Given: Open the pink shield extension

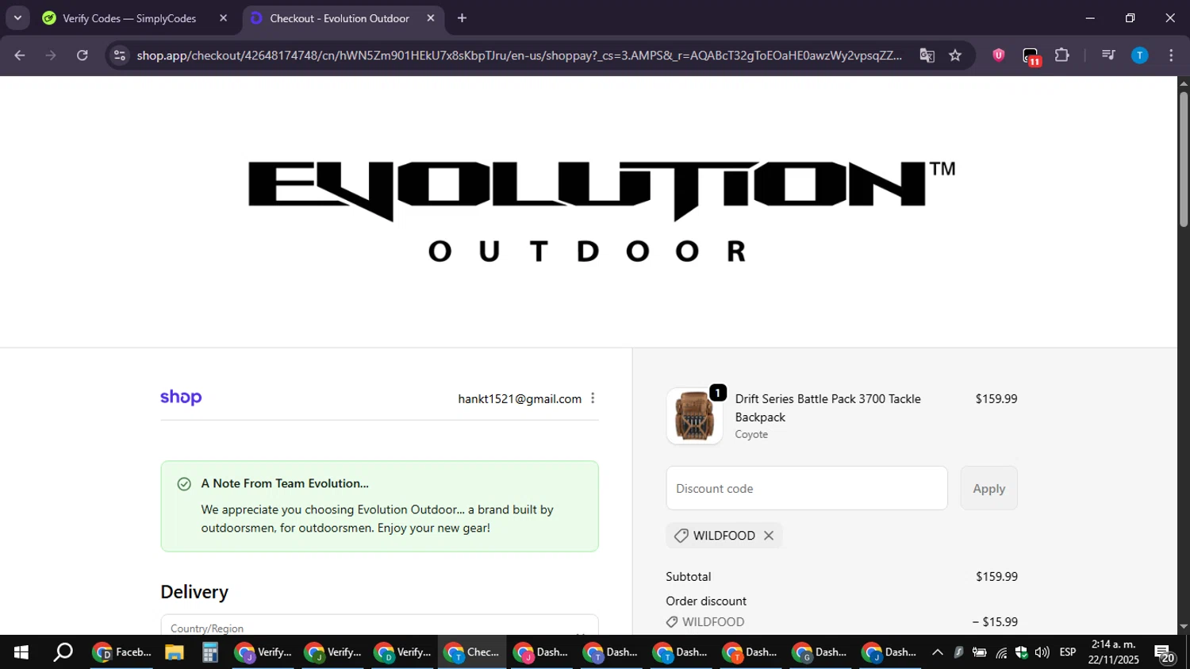Looking at the screenshot, I should point(999,56).
